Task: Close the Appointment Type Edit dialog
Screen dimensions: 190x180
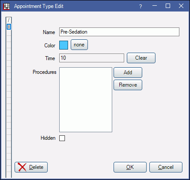Action: (x=181, y=6)
